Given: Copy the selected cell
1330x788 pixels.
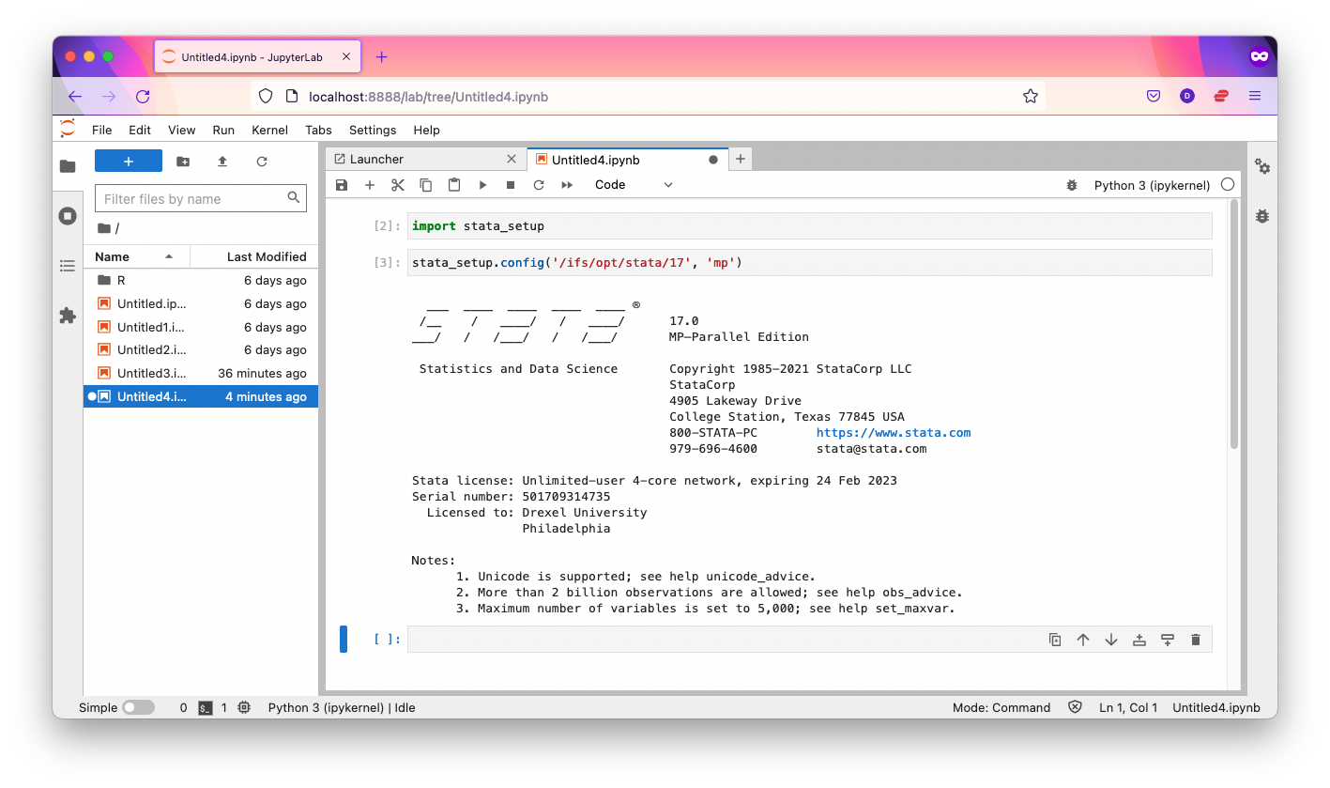Looking at the screenshot, I should tap(426, 185).
